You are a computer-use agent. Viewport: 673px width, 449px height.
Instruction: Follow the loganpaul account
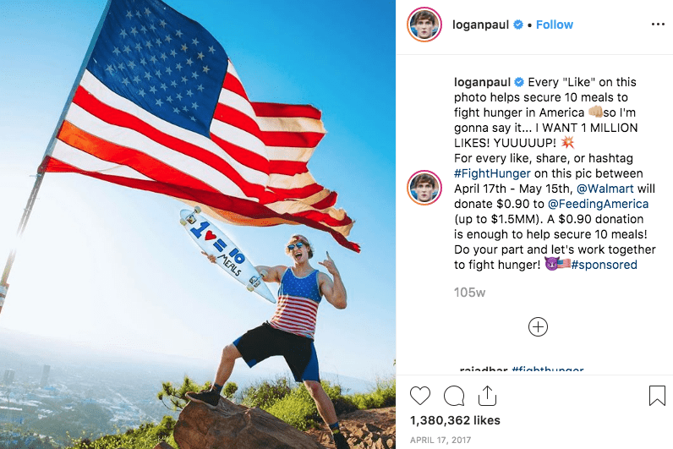pos(555,25)
